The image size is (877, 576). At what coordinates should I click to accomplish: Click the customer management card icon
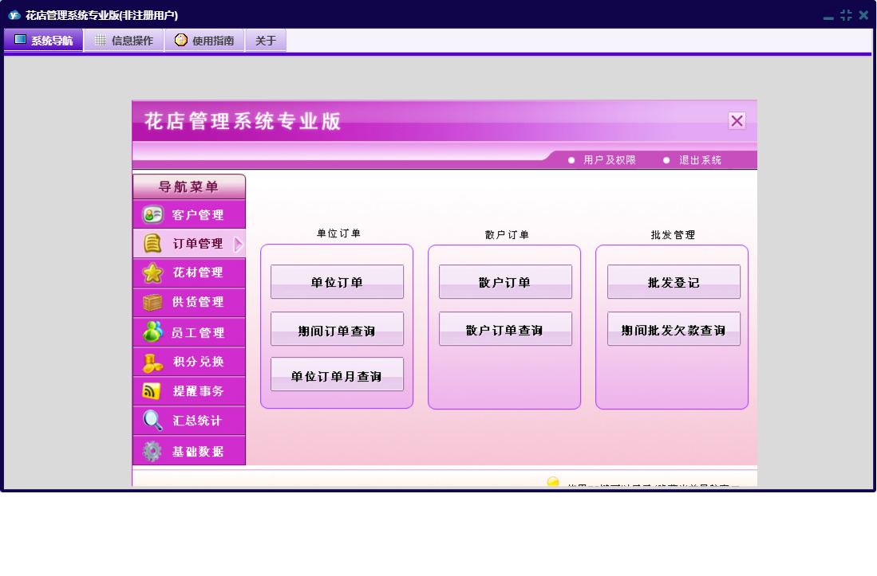coord(152,214)
